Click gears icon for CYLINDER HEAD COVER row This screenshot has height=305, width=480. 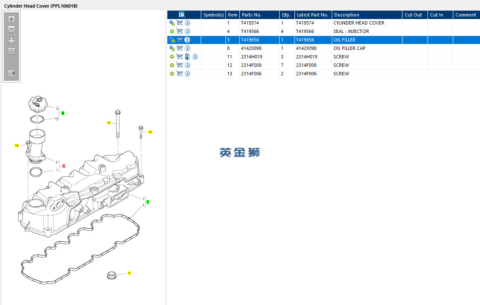point(172,23)
